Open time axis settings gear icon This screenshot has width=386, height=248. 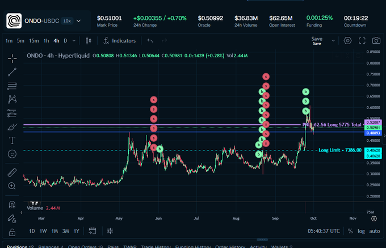pyautogui.click(x=374, y=218)
